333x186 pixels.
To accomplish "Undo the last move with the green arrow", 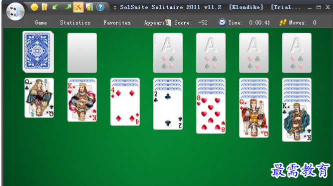I will point(56,7).
